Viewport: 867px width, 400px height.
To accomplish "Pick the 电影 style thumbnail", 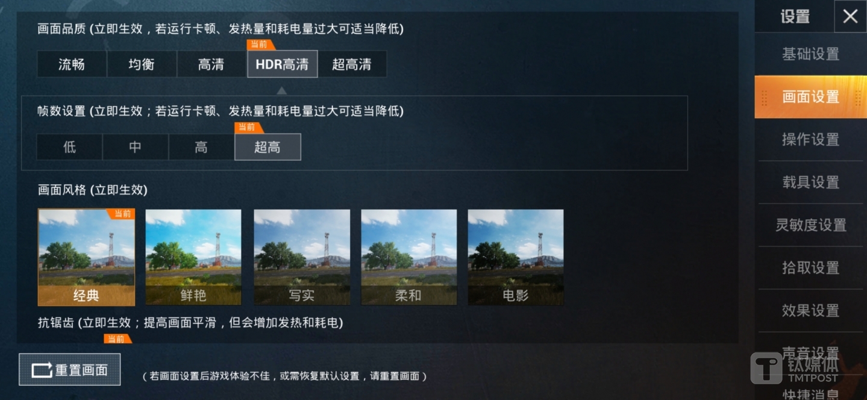I will [x=516, y=257].
